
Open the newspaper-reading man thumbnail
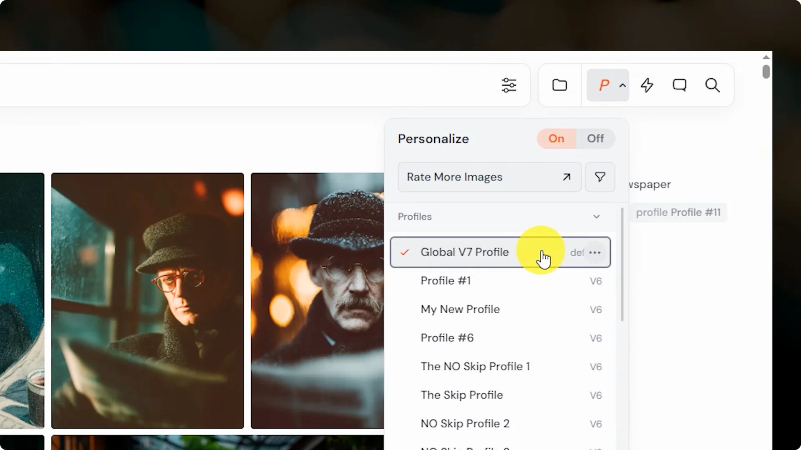tap(147, 301)
